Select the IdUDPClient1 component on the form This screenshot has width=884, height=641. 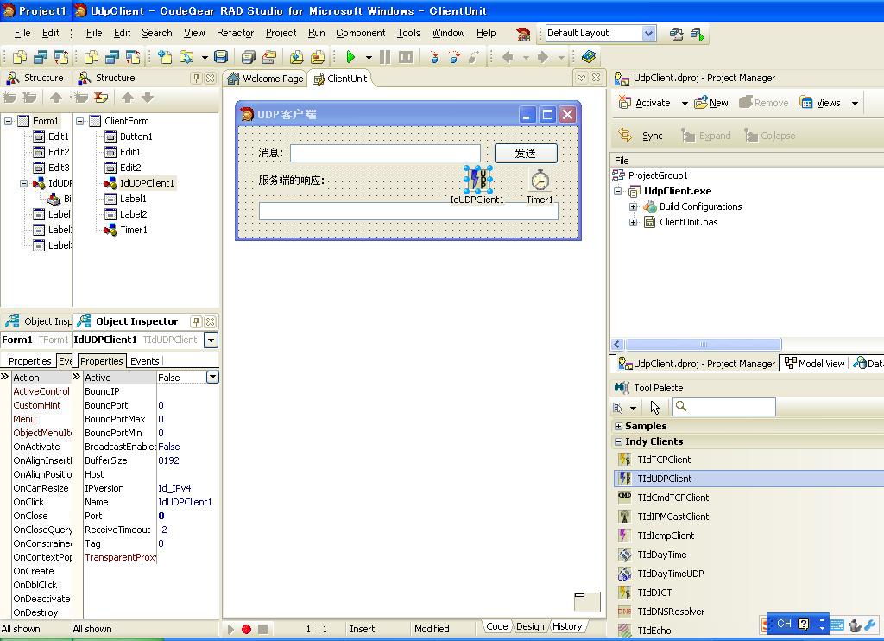pos(478,179)
